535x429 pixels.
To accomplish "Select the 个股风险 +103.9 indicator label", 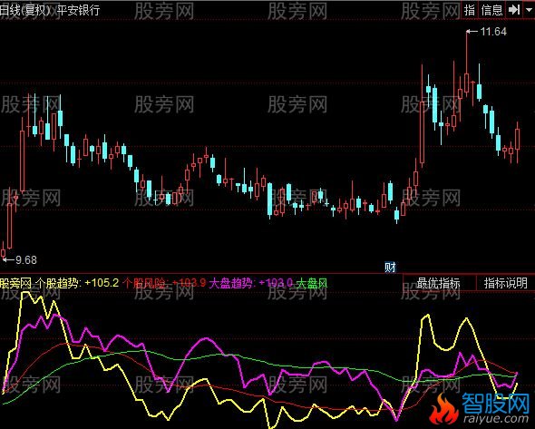I will (x=164, y=283).
